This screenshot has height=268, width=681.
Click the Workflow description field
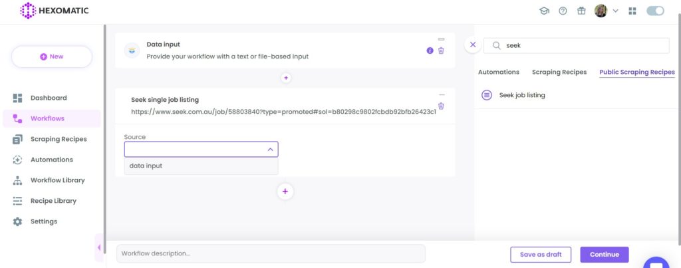point(271,253)
